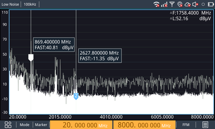Image resolution: width=215 pixels, height=129 pixels.
Task: Select the white marker 1 handle
Action: pyautogui.click(x=31, y=58)
